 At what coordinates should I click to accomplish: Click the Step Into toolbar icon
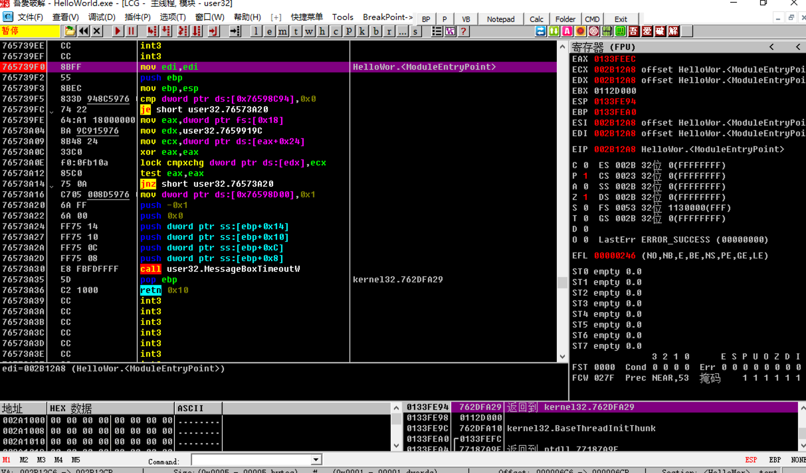(x=152, y=31)
